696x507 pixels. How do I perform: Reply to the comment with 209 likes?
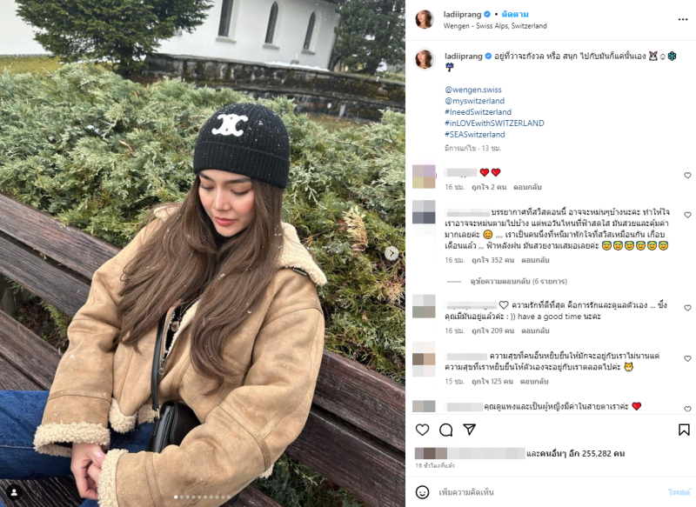click(x=535, y=330)
